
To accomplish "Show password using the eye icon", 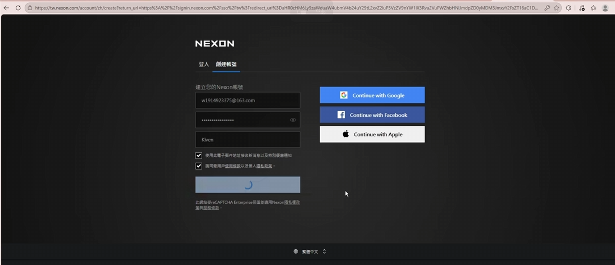I will 293,120.
